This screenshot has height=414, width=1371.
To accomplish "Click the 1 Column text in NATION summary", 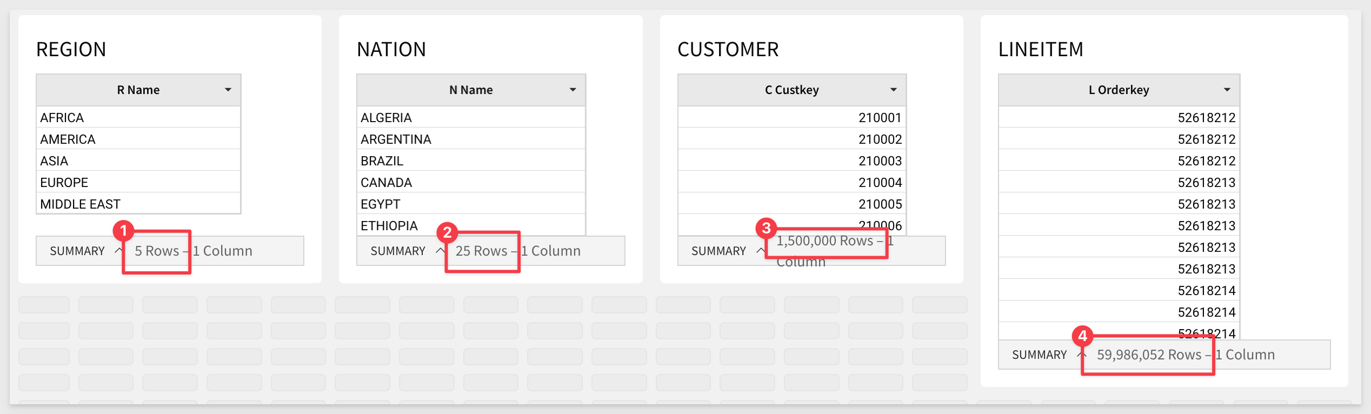I will coord(551,251).
